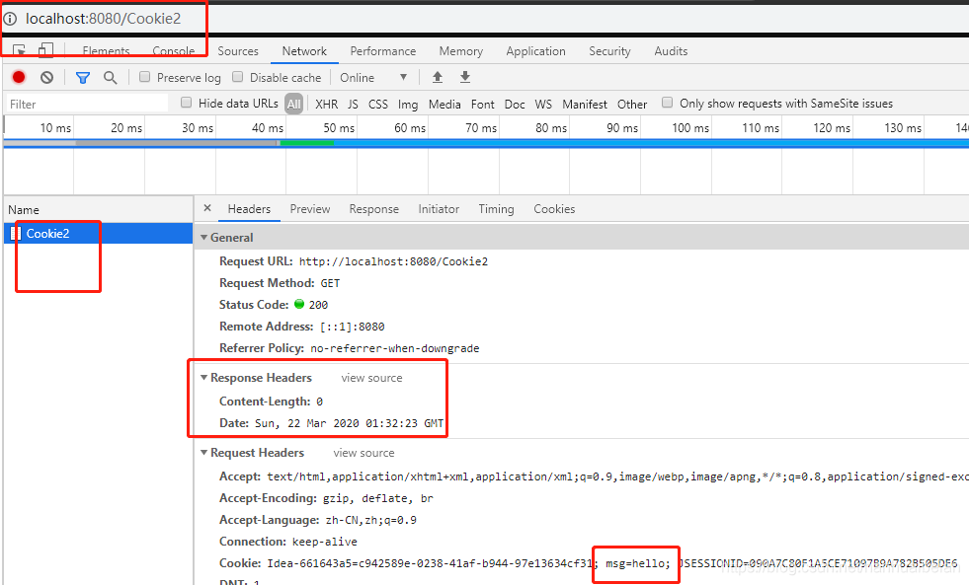Screen dimensions: 969x585
Task: Show the Initiator detail tab
Action: (x=439, y=209)
